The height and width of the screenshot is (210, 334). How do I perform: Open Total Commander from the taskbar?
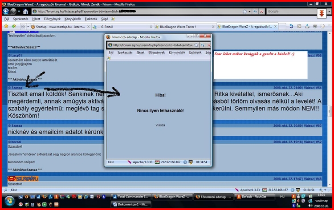click(x=132, y=196)
